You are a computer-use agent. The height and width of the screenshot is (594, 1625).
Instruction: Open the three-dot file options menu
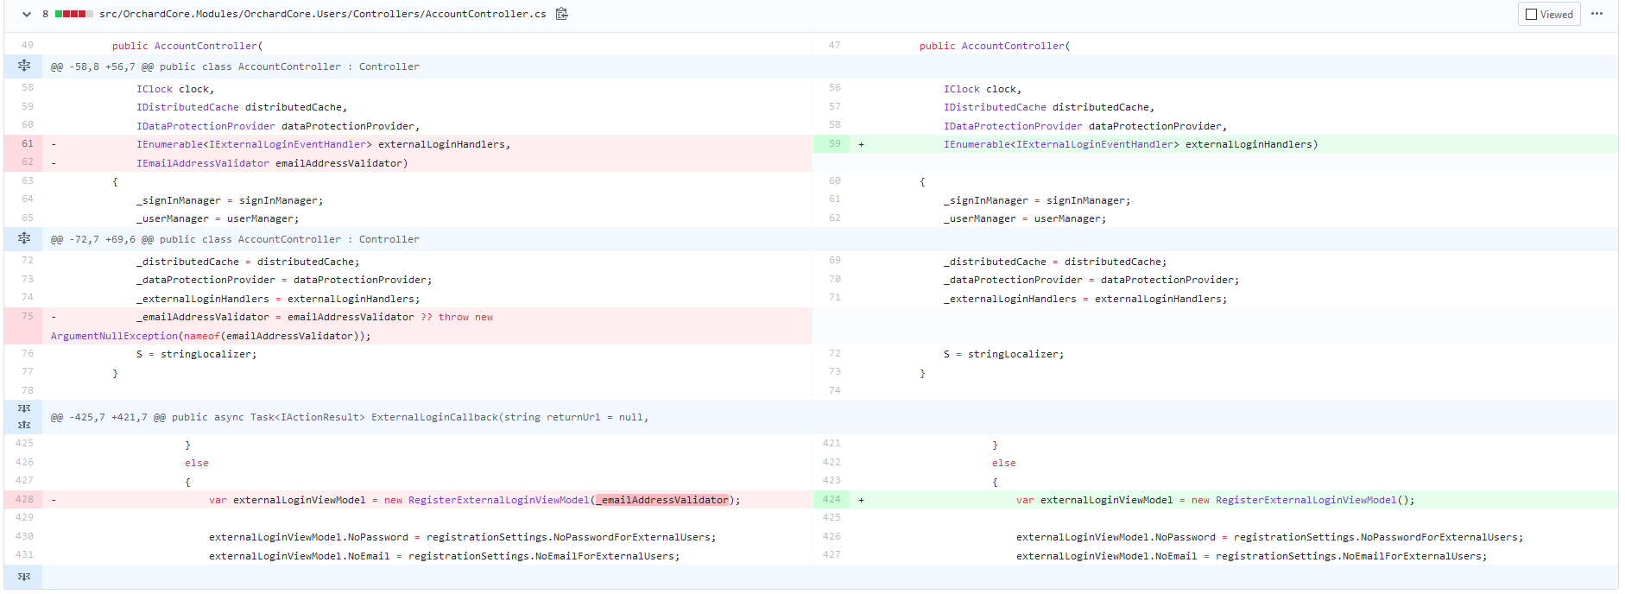1597,14
